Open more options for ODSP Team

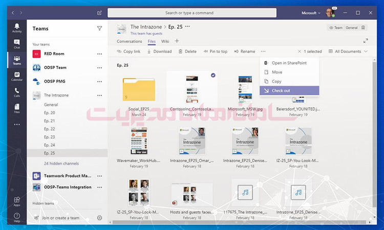[99, 68]
